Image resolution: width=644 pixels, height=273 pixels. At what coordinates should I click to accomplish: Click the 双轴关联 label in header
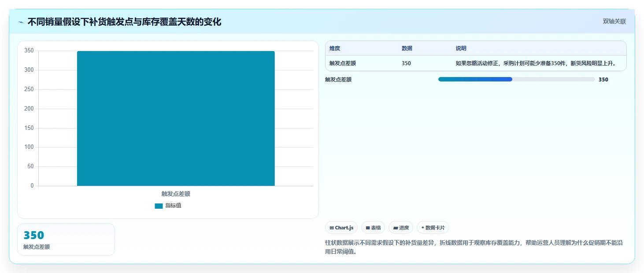point(614,22)
